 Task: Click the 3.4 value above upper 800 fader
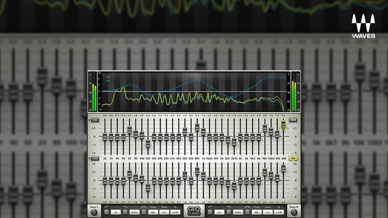pyautogui.click(x=197, y=115)
